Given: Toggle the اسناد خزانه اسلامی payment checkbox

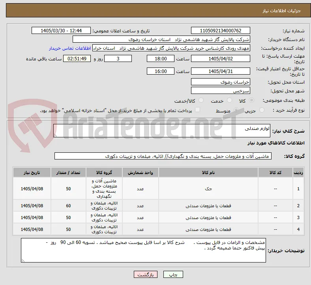Looking at the screenshot, I should (x=198, y=110).
